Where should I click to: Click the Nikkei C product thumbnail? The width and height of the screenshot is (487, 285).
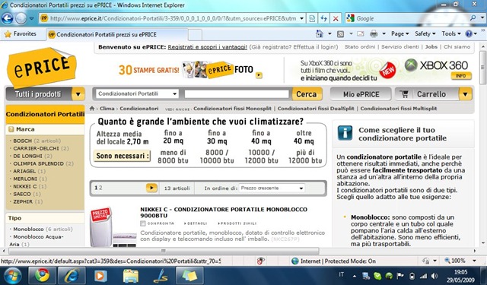[113, 227]
